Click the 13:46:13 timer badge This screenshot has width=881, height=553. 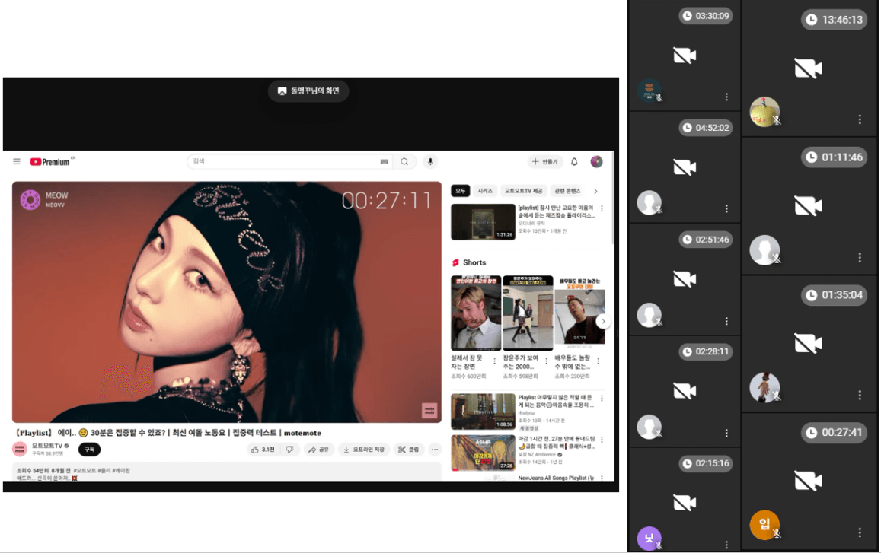pyautogui.click(x=835, y=20)
